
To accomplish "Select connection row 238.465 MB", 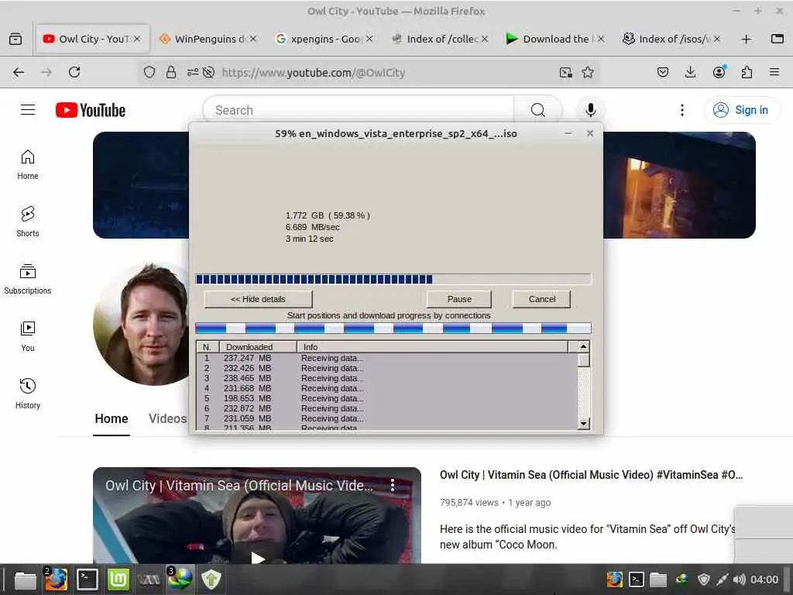I will [x=387, y=378].
